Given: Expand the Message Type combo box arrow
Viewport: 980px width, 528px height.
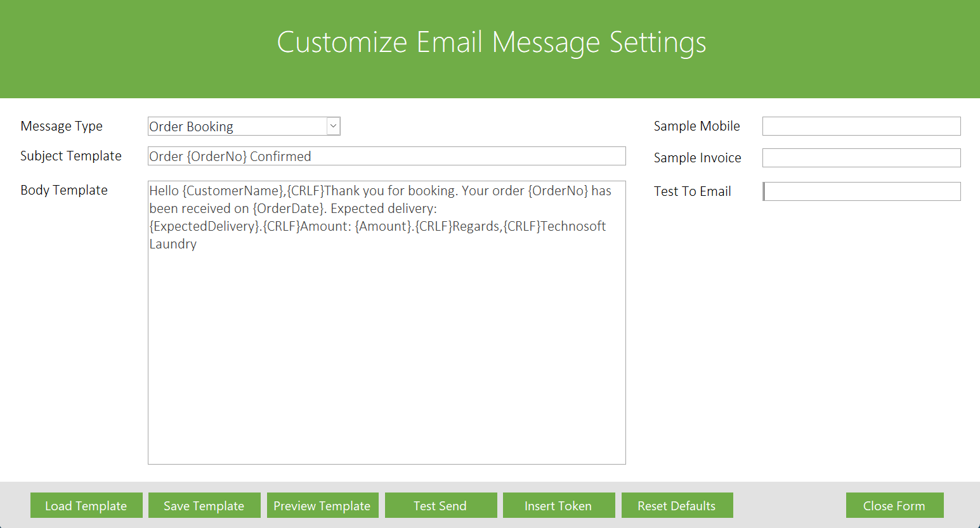Looking at the screenshot, I should (333, 126).
